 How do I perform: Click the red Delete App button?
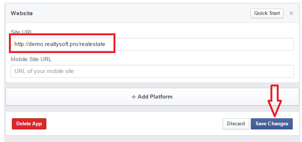29,124
